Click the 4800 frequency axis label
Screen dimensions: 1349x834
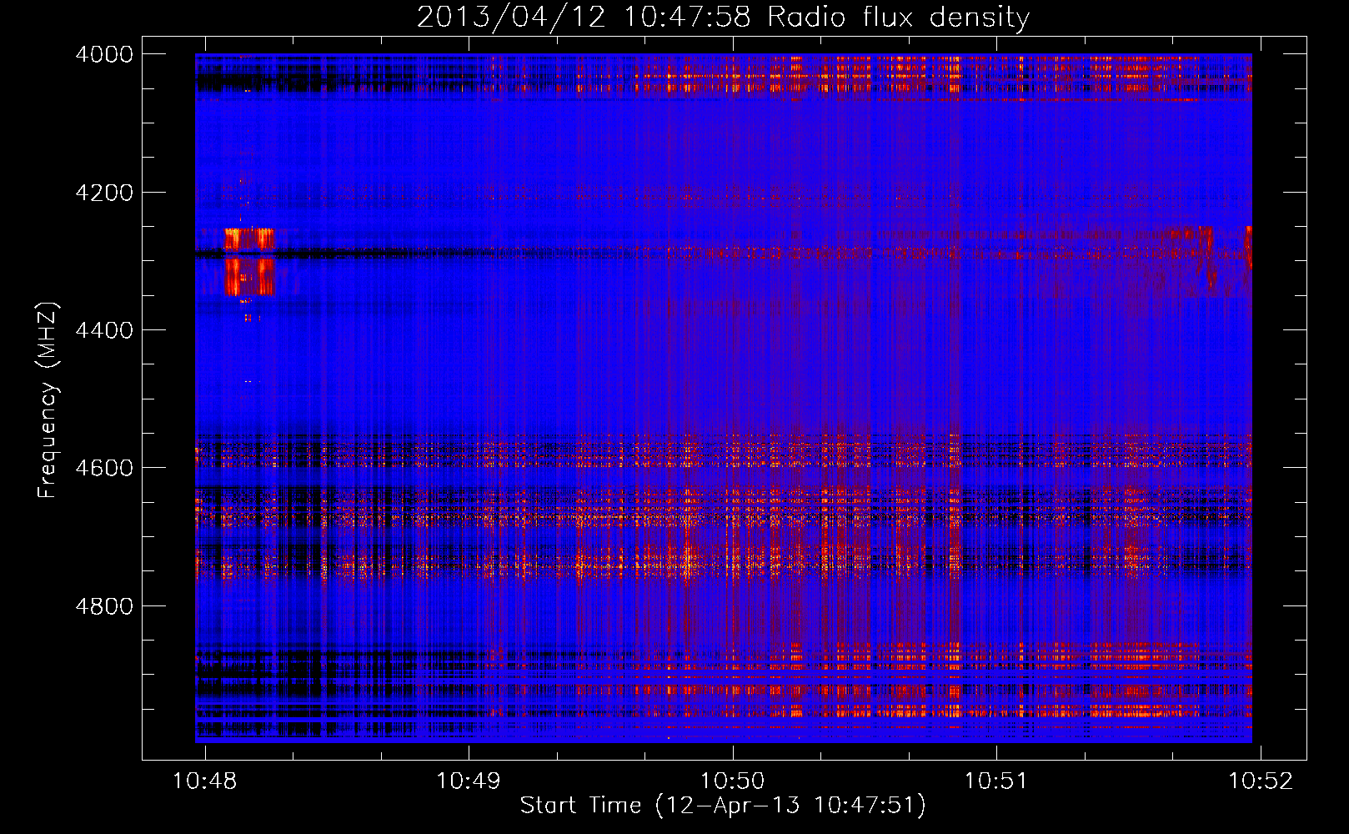[104, 606]
